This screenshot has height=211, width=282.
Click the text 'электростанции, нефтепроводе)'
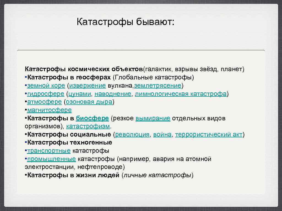75,167
